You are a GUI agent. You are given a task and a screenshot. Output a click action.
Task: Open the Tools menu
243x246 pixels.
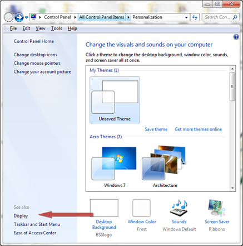pos(56,28)
